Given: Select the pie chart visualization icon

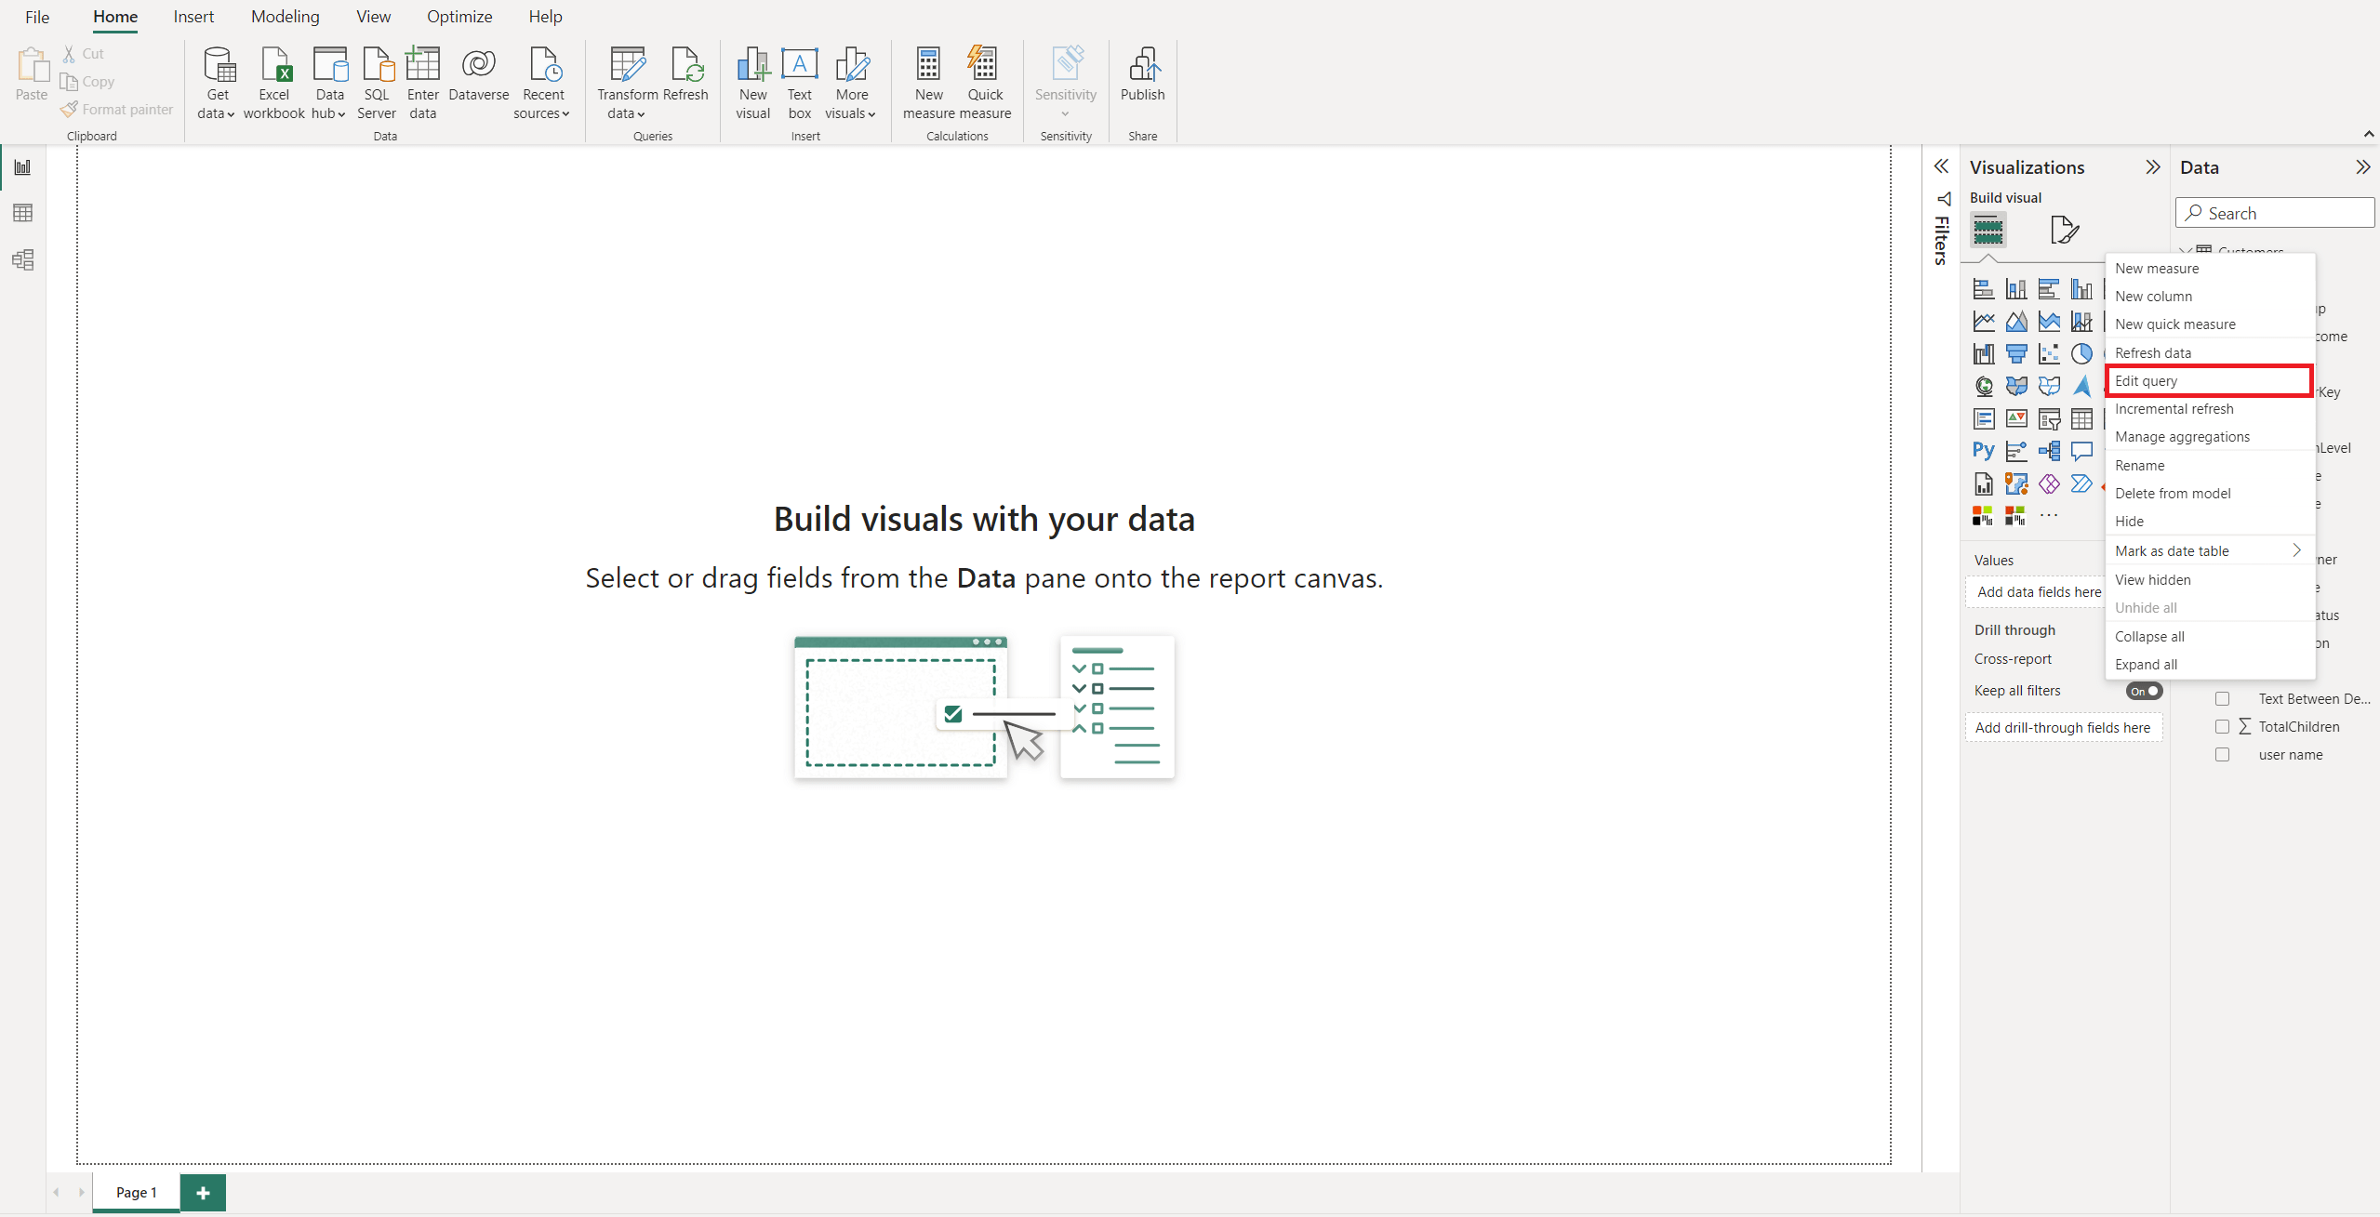Looking at the screenshot, I should pyautogui.click(x=2082, y=353).
